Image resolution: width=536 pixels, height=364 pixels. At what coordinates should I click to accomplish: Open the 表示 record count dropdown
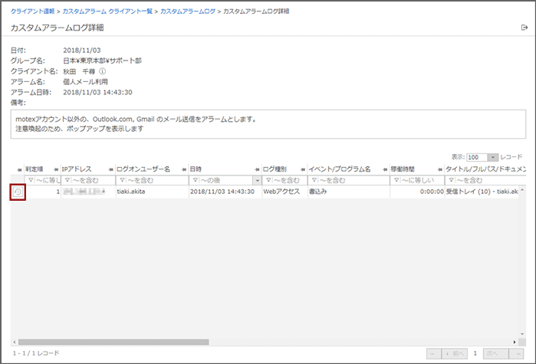pos(493,156)
